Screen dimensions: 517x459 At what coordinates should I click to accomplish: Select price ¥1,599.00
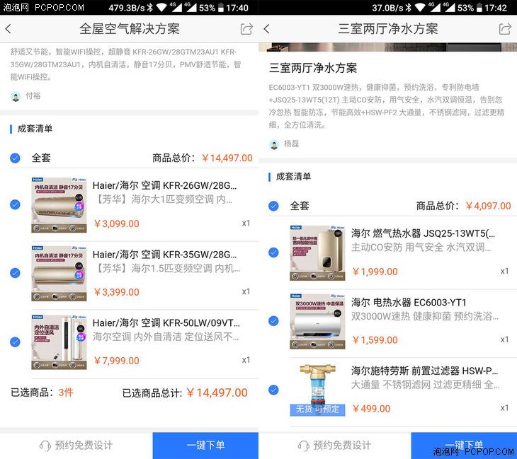coord(375,340)
